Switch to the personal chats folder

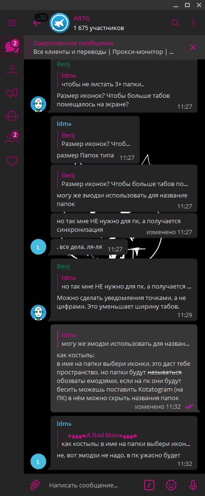(x=12, y=70)
